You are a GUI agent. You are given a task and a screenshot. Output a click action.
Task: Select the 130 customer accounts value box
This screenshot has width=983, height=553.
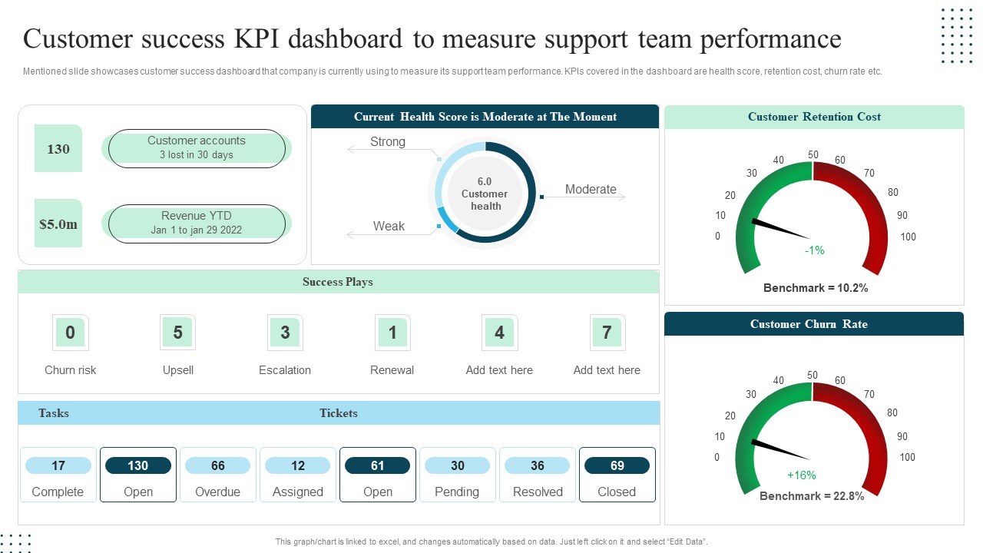(58, 148)
